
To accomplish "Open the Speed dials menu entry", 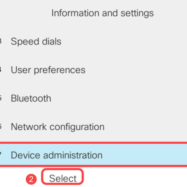I will 36,41.
